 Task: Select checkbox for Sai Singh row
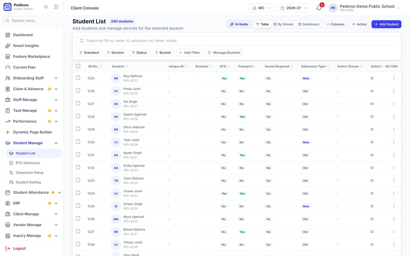point(78,103)
